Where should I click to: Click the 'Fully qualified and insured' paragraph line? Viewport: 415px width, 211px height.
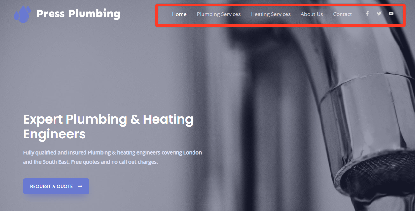coord(112,152)
